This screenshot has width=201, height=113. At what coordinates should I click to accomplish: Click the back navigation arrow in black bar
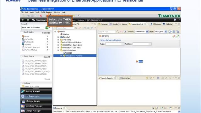coord(23,20)
